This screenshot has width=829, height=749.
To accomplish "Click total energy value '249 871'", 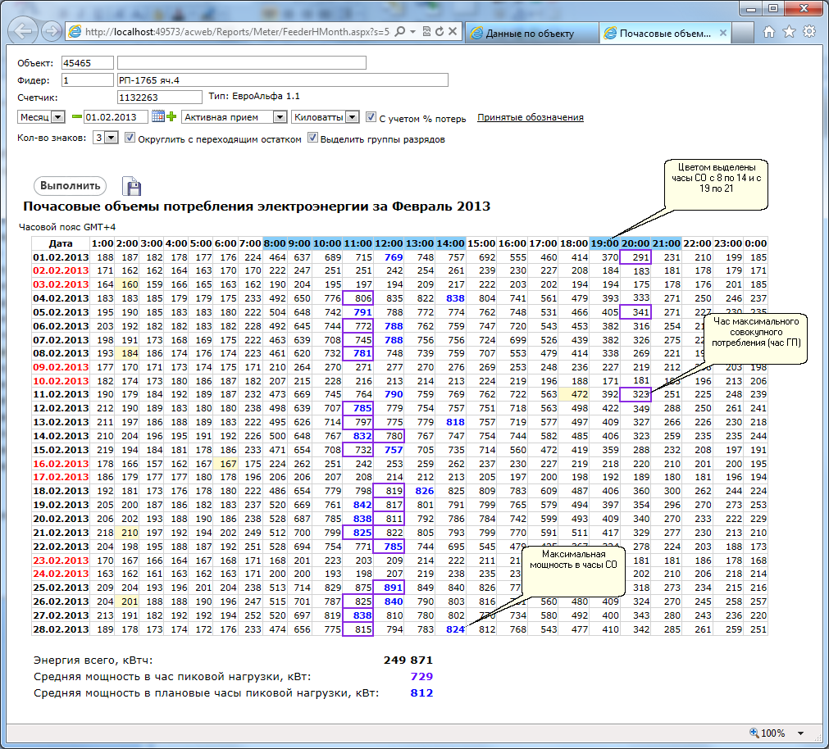I will coord(408,660).
